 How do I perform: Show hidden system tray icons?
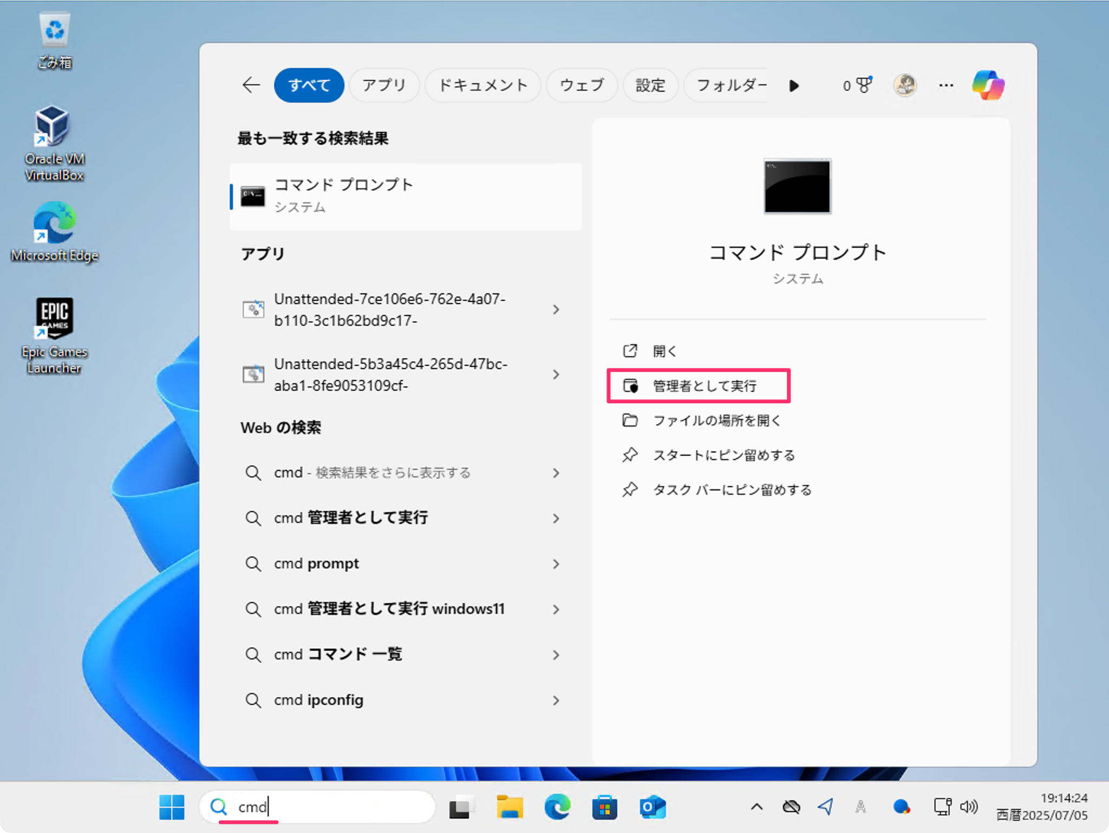pos(756,806)
